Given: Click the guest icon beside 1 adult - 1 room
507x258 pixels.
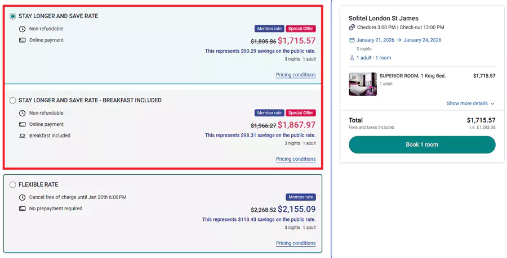Looking at the screenshot, I should coord(352,58).
